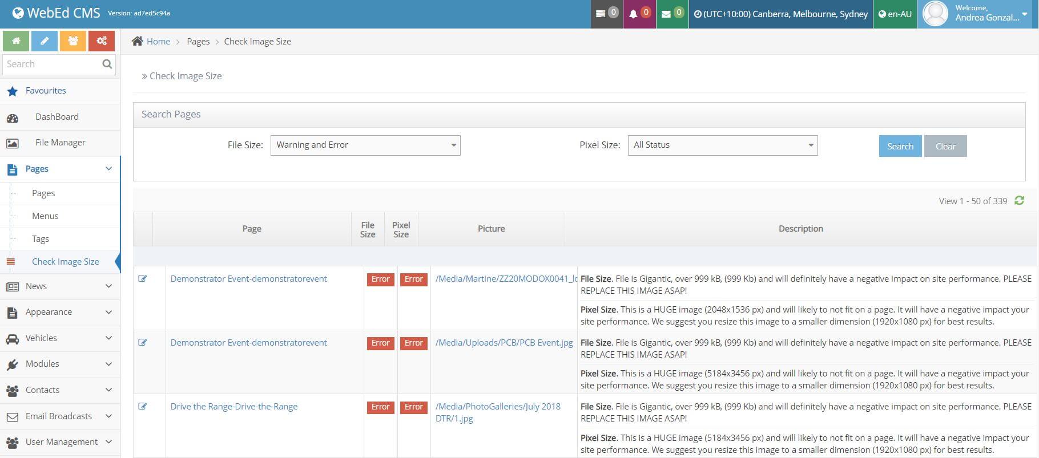Click the refresh icon beside the view count
The height and width of the screenshot is (458, 1039).
coord(1019,201)
